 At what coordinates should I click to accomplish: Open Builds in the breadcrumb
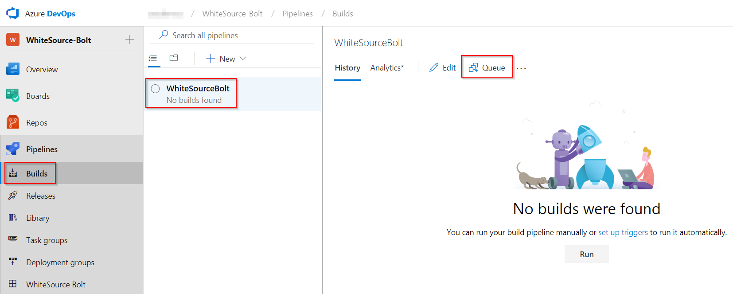pyautogui.click(x=343, y=14)
